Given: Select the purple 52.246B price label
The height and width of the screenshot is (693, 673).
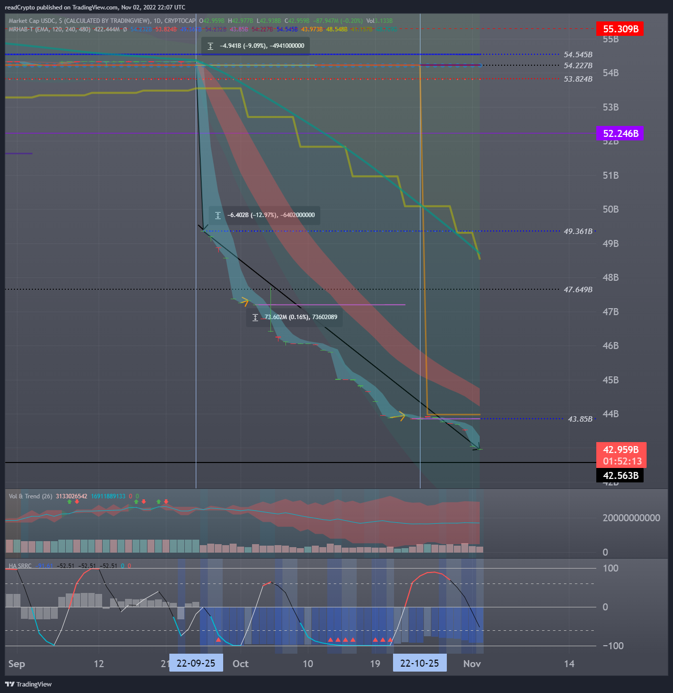Looking at the screenshot, I should (620, 133).
